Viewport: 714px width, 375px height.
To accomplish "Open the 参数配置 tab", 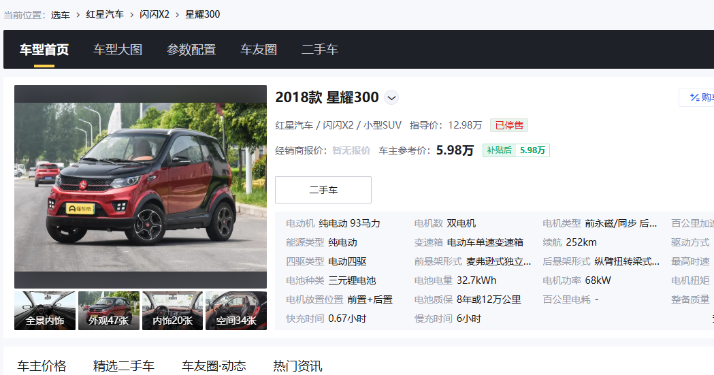I will click(x=191, y=50).
